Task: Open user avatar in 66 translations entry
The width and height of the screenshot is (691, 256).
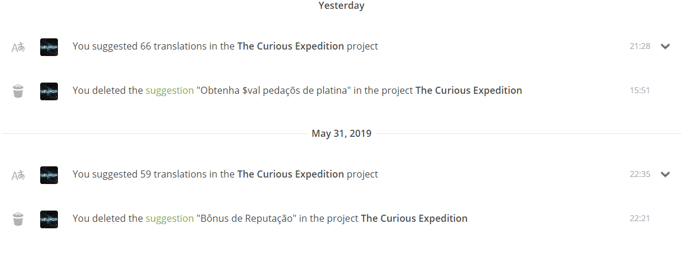Action: click(x=49, y=47)
